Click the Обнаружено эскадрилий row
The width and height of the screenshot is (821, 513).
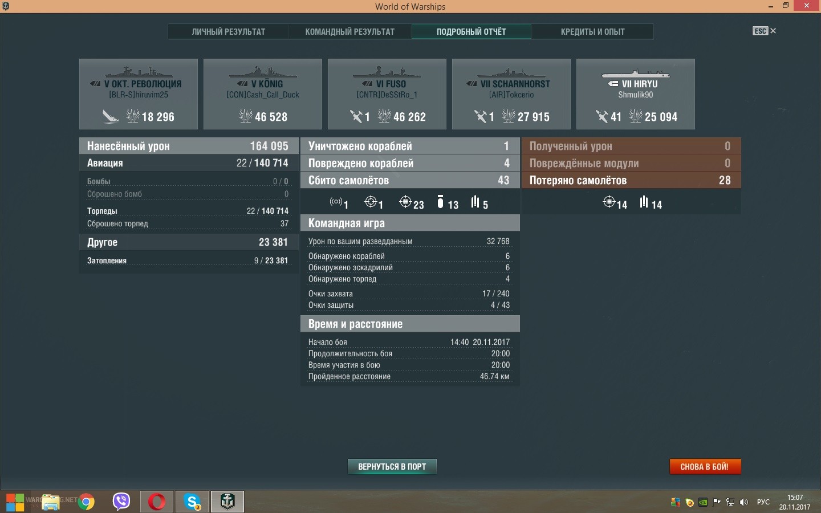(410, 267)
